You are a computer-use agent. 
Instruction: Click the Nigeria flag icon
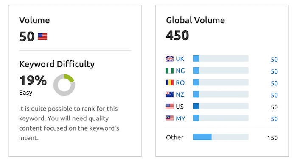(x=170, y=71)
